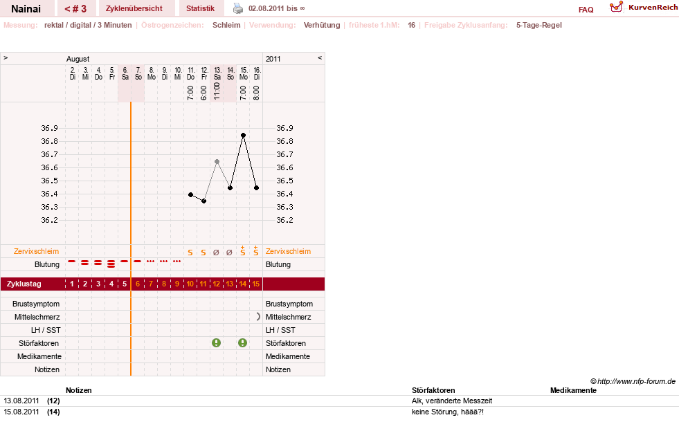Click 'Alk, veränderte Messzeit' text
Screen dimensions: 679x431
[452, 401]
